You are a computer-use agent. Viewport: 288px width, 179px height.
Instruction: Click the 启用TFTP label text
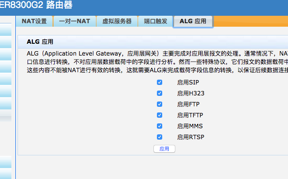(190, 115)
